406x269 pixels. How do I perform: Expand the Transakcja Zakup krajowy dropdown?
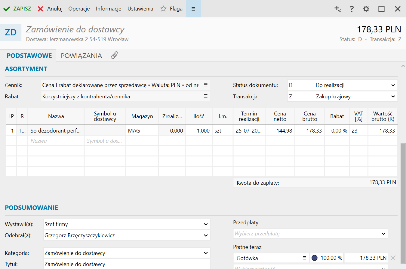(393, 97)
